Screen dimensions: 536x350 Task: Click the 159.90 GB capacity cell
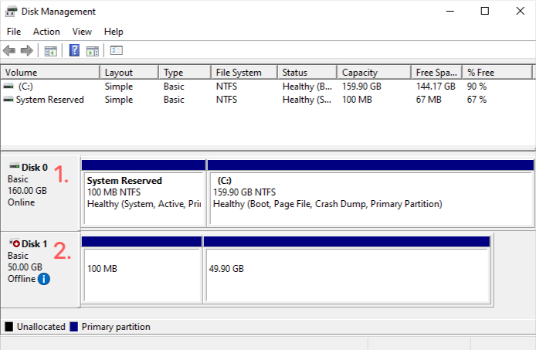pos(361,87)
